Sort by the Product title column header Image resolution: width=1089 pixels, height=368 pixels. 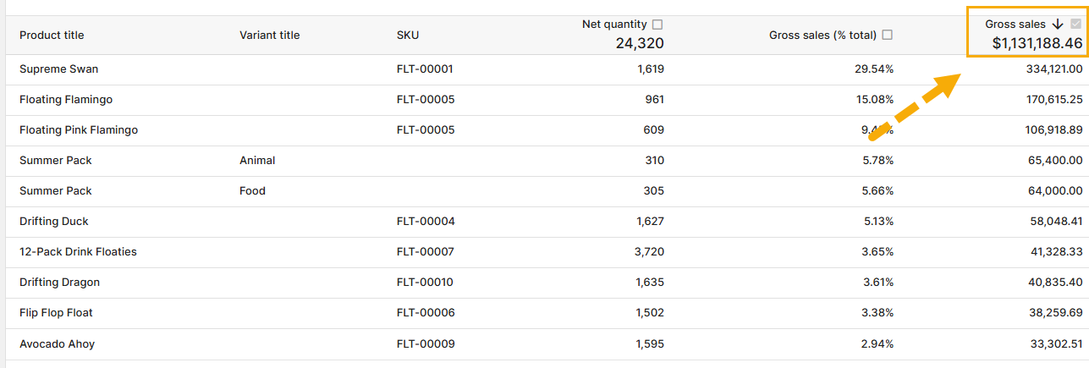tap(52, 35)
